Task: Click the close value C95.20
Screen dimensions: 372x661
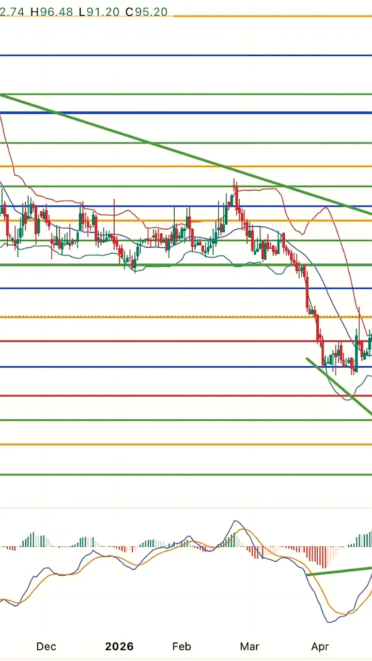Action: [147, 11]
